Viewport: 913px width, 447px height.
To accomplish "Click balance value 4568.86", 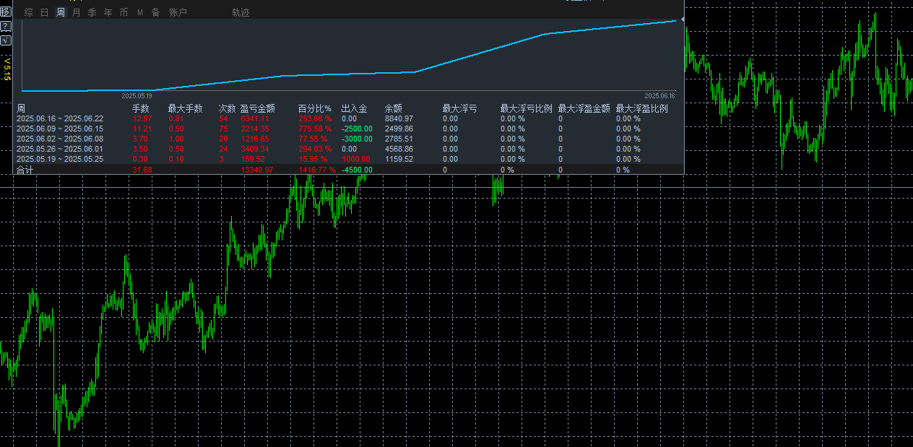I will pos(399,149).
